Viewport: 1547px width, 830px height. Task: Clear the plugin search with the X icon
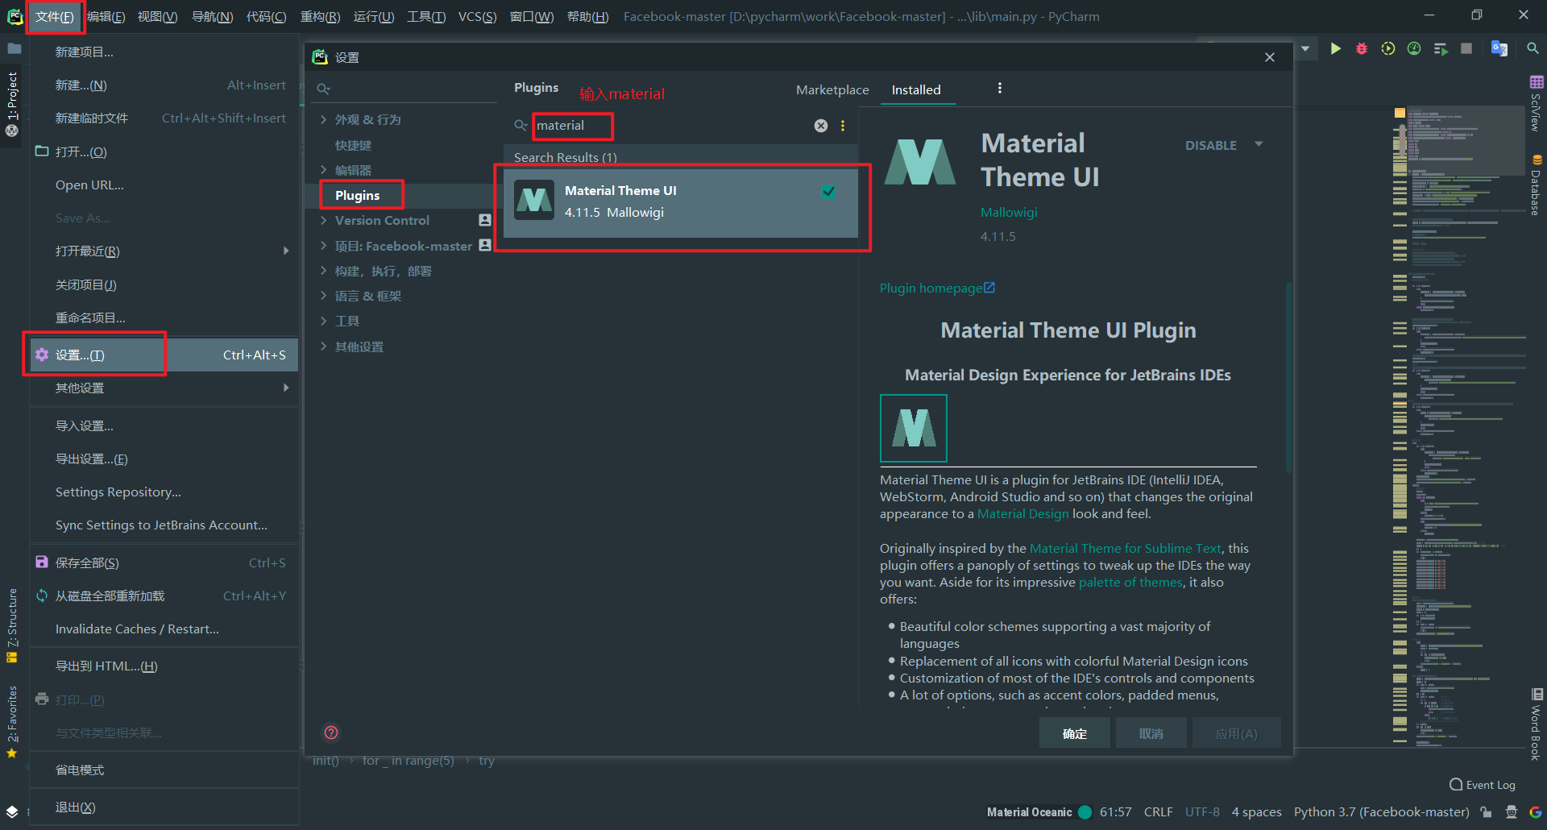(821, 126)
